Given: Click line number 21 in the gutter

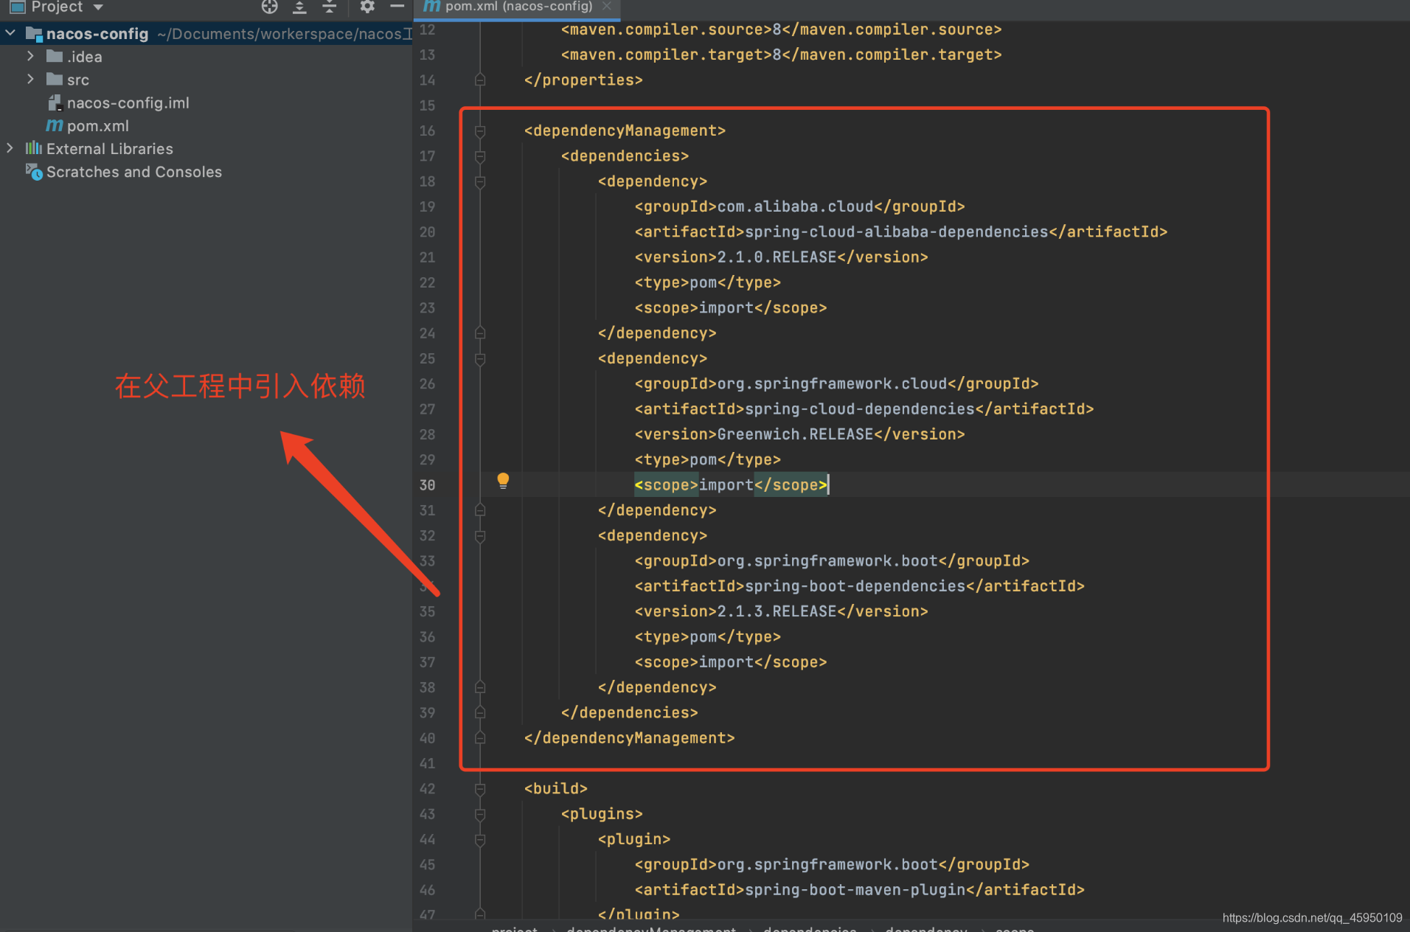Looking at the screenshot, I should [x=428, y=257].
